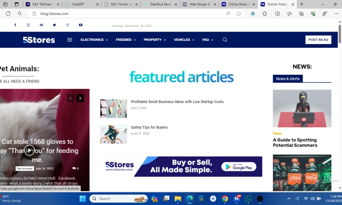Click the taskbar Search box
Viewport: 342px width, 205px height.
pos(118,199)
